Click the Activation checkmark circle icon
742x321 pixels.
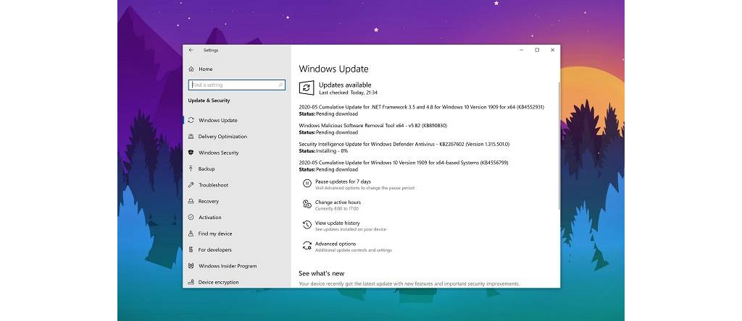point(191,217)
